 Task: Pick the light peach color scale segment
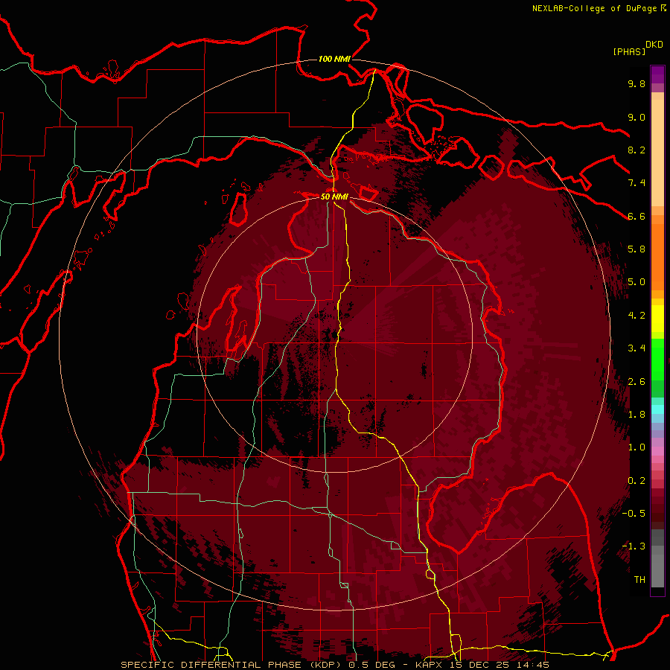[x=657, y=153]
